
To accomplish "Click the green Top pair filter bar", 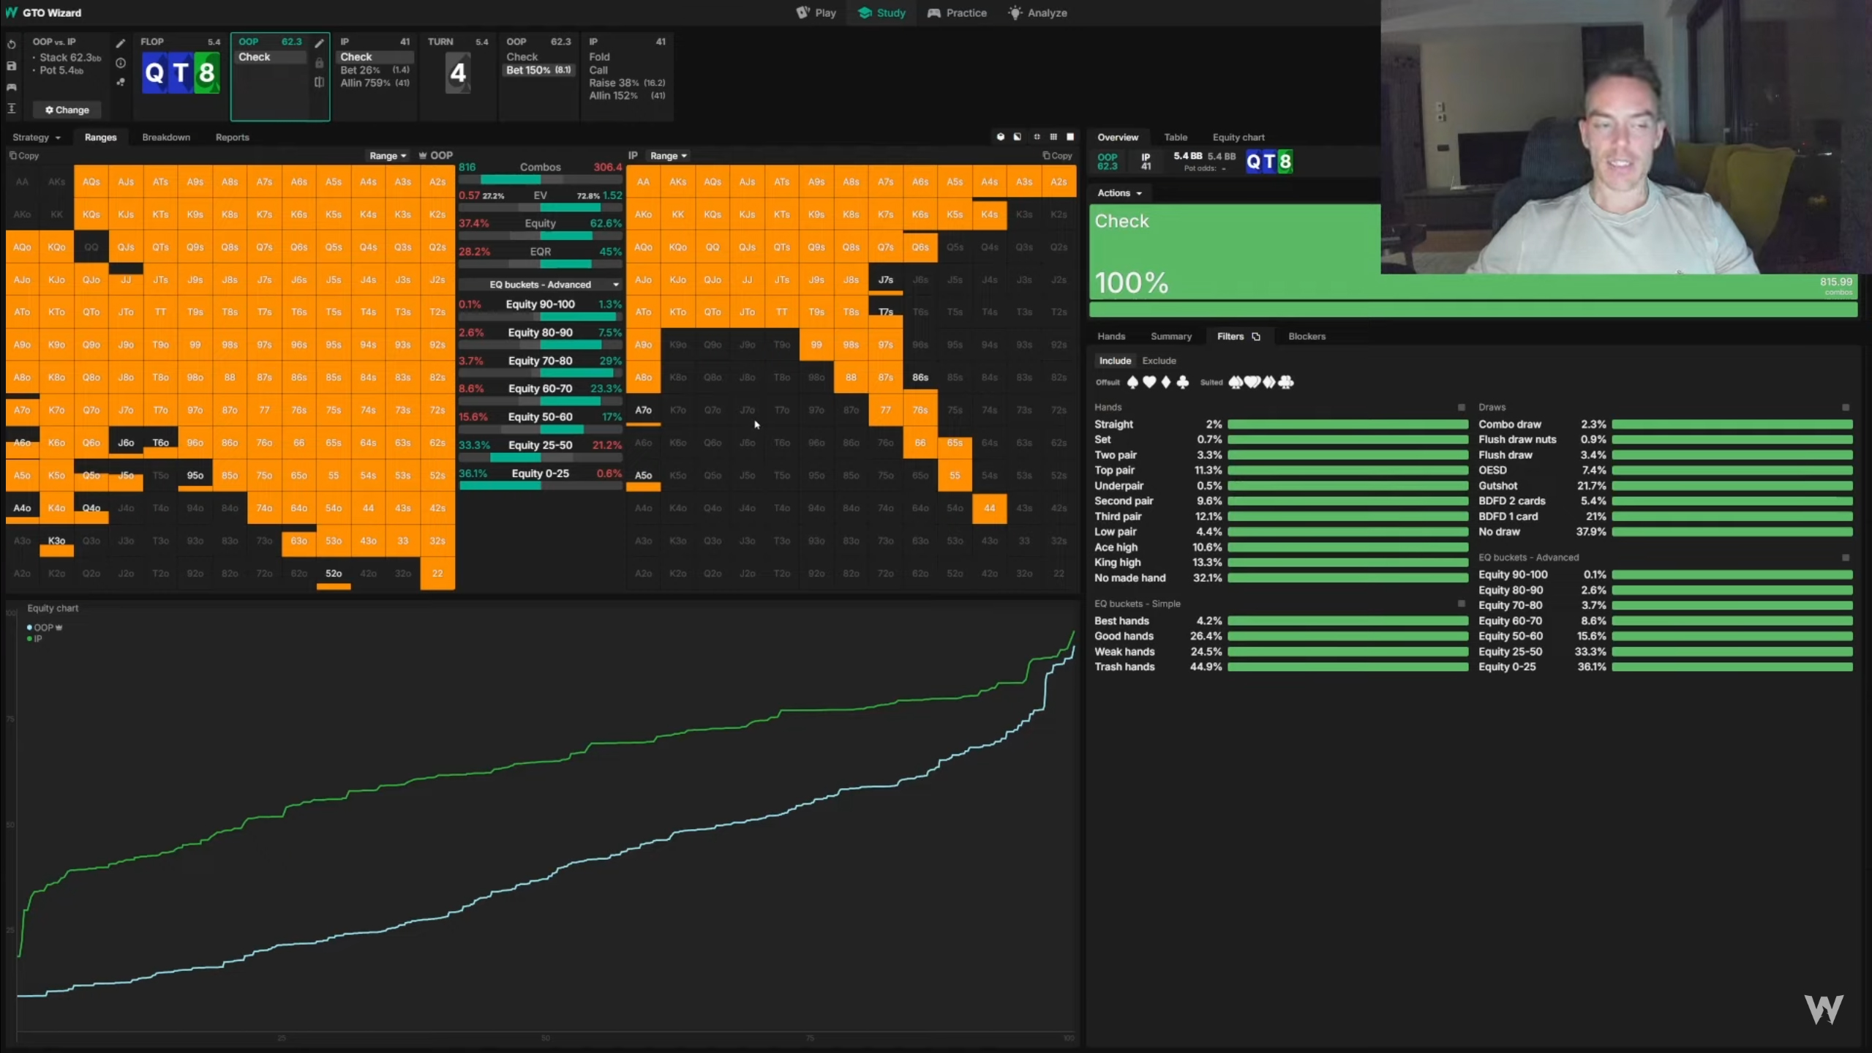I will click(1347, 471).
